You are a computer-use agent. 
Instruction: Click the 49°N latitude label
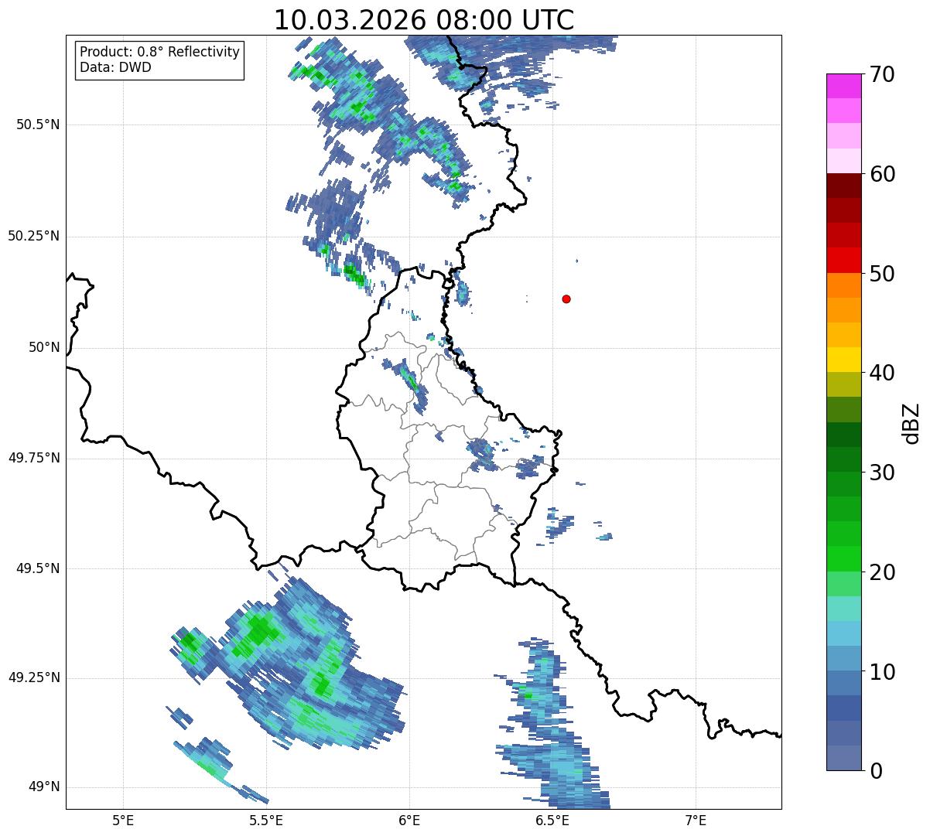[x=44, y=787]
